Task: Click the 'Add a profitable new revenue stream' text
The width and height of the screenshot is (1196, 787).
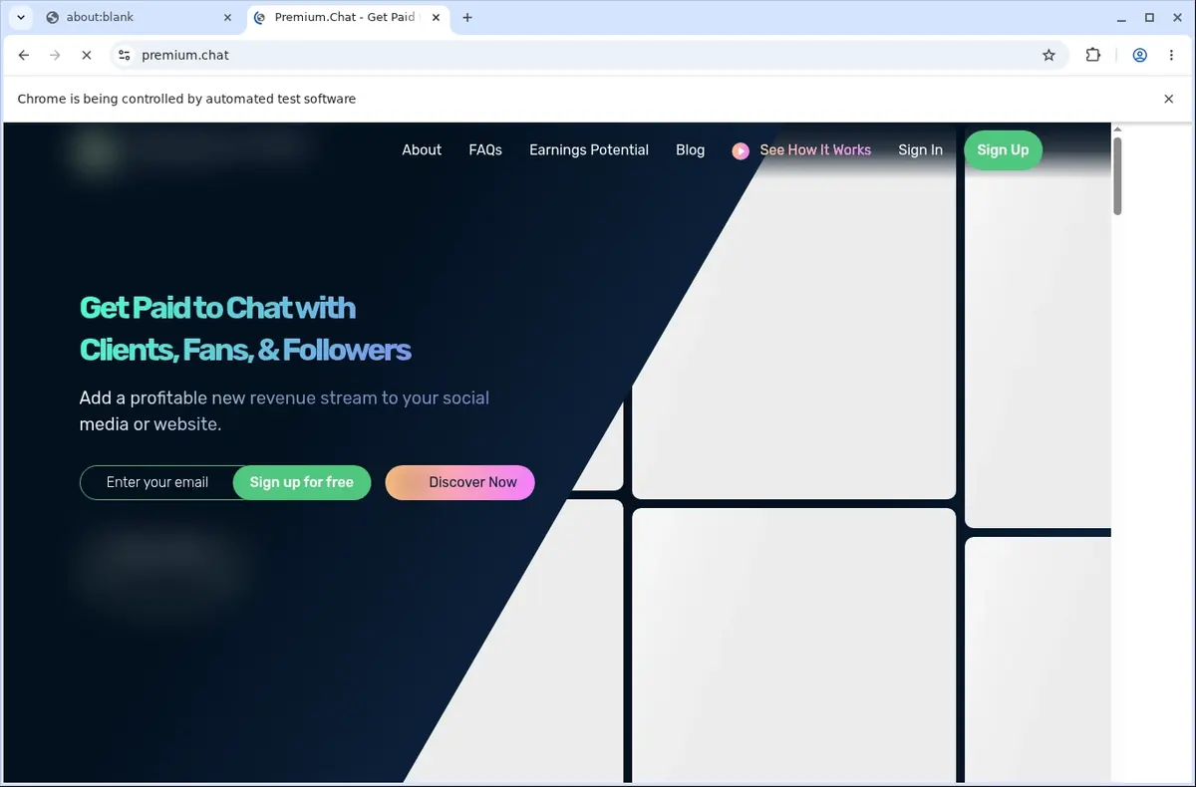Action: point(284,410)
